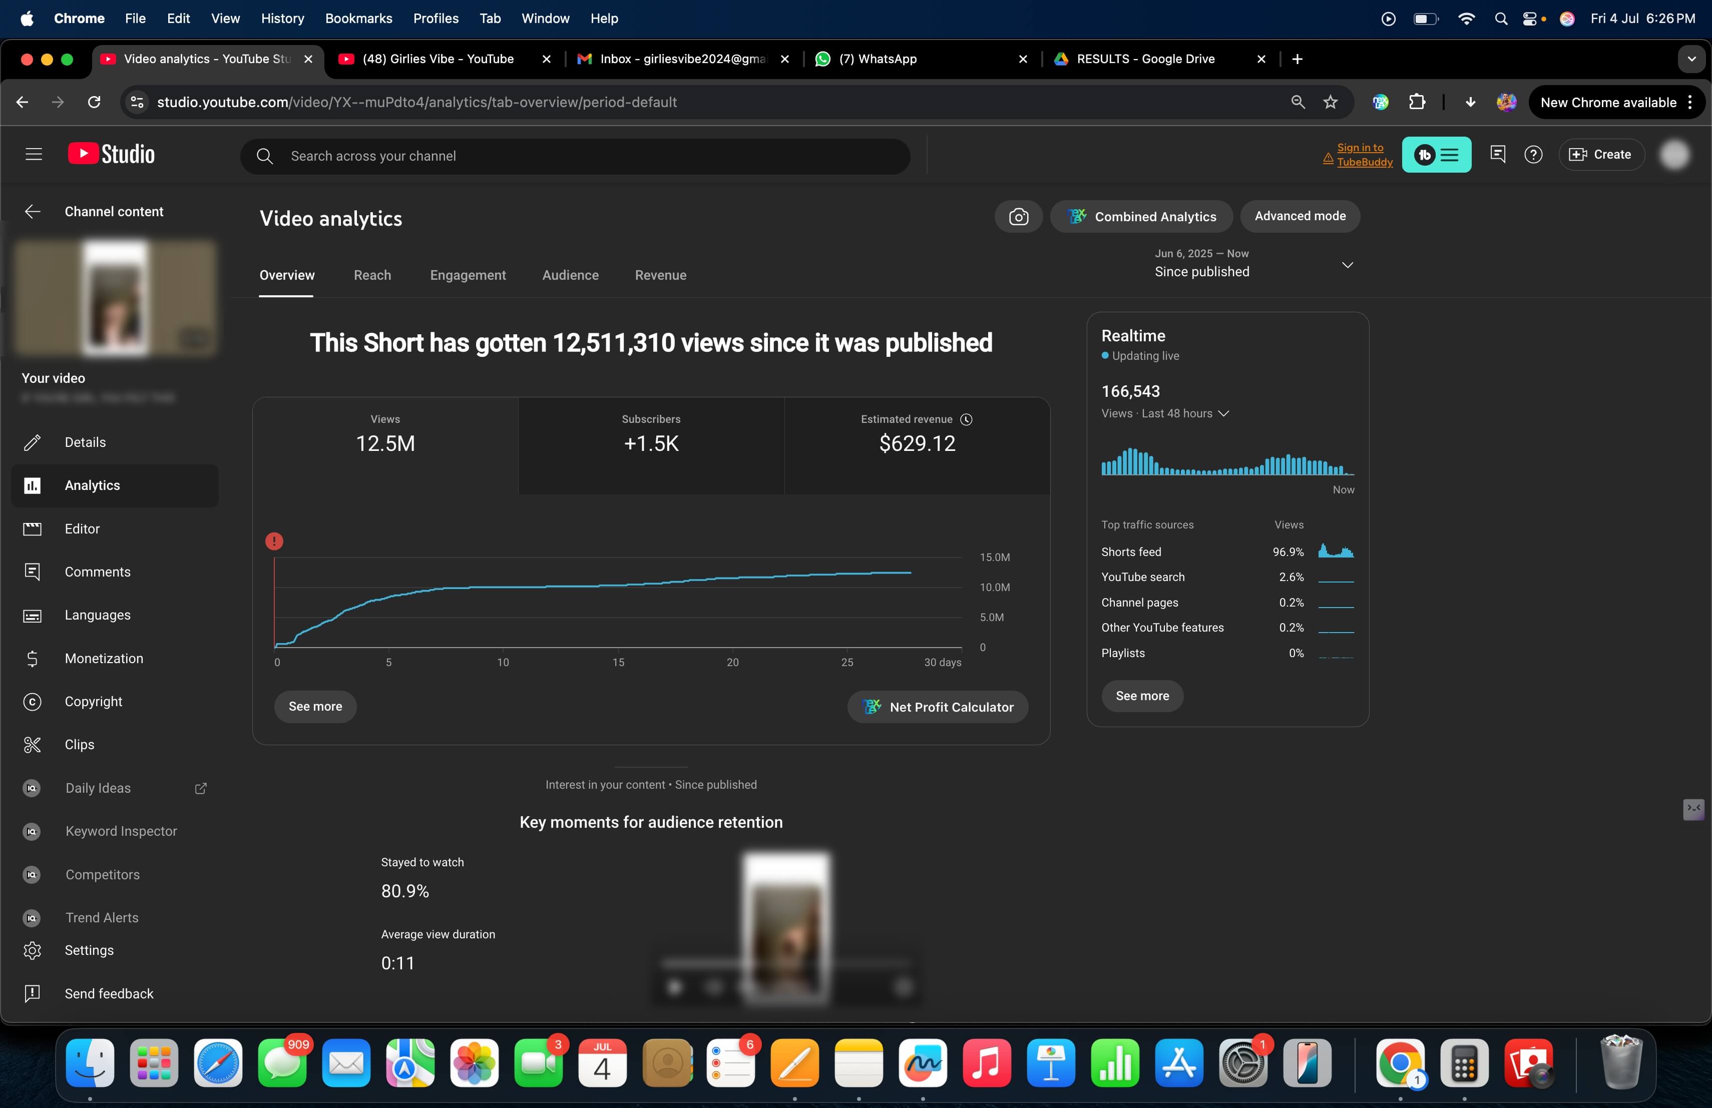This screenshot has height=1108, width=1712.
Task: Click the Search across your channel field
Action: coord(576,156)
